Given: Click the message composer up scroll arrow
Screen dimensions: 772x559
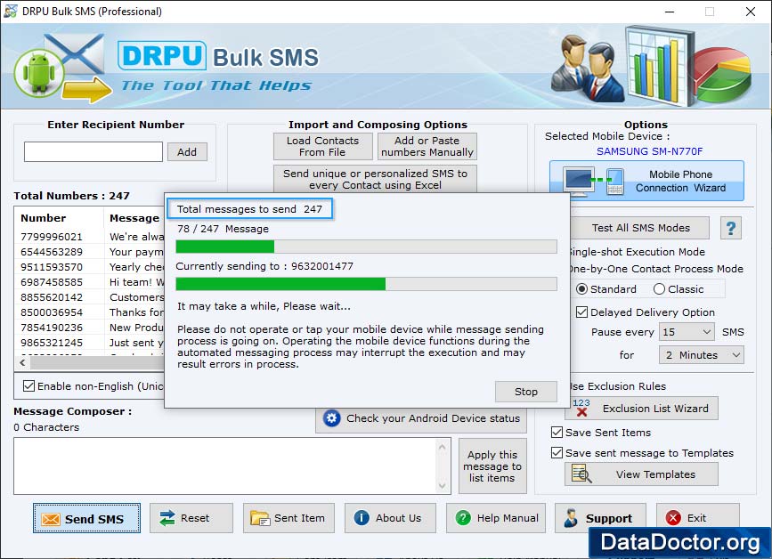Looking at the screenshot, I should pos(443,447).
